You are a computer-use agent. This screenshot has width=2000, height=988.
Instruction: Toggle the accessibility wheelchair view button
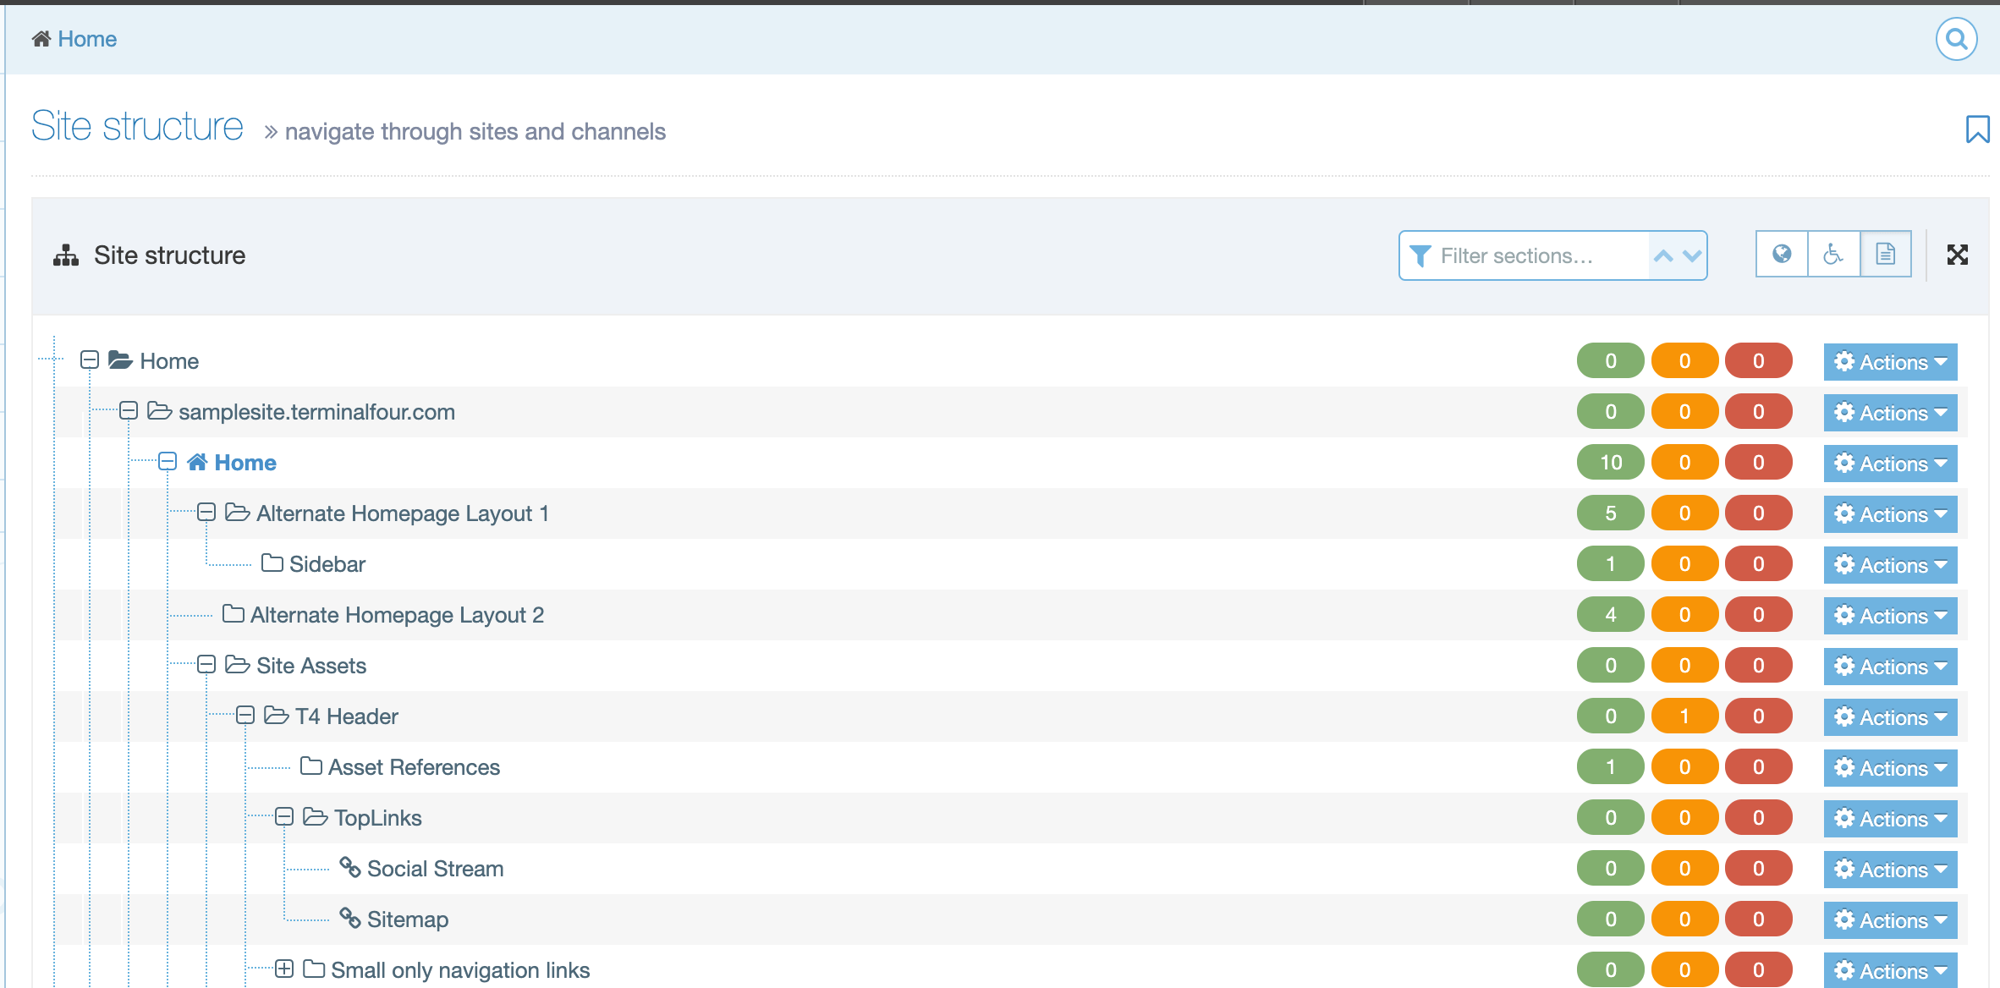[1833, 255]
